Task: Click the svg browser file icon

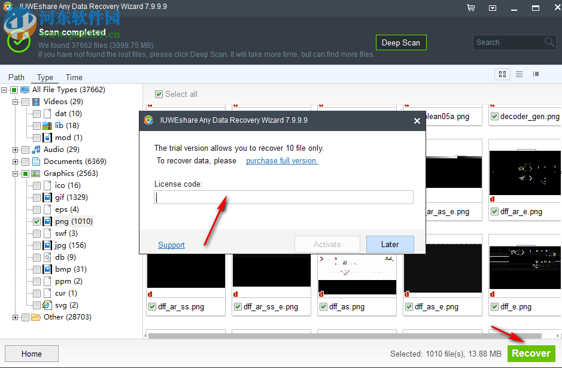Action: (x=47, y=305)
